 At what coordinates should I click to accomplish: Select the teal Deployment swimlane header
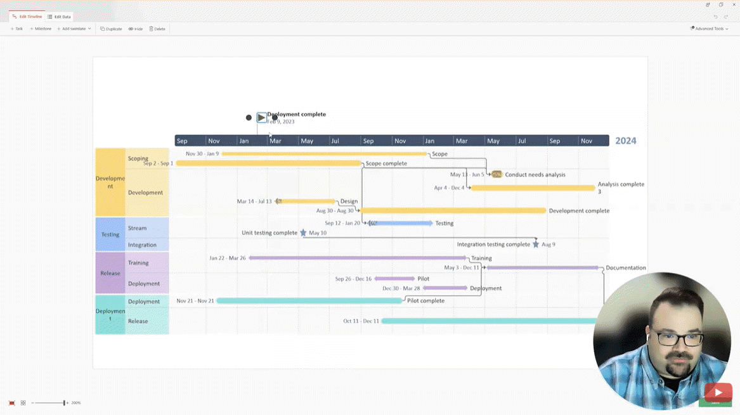pos(110,314)
